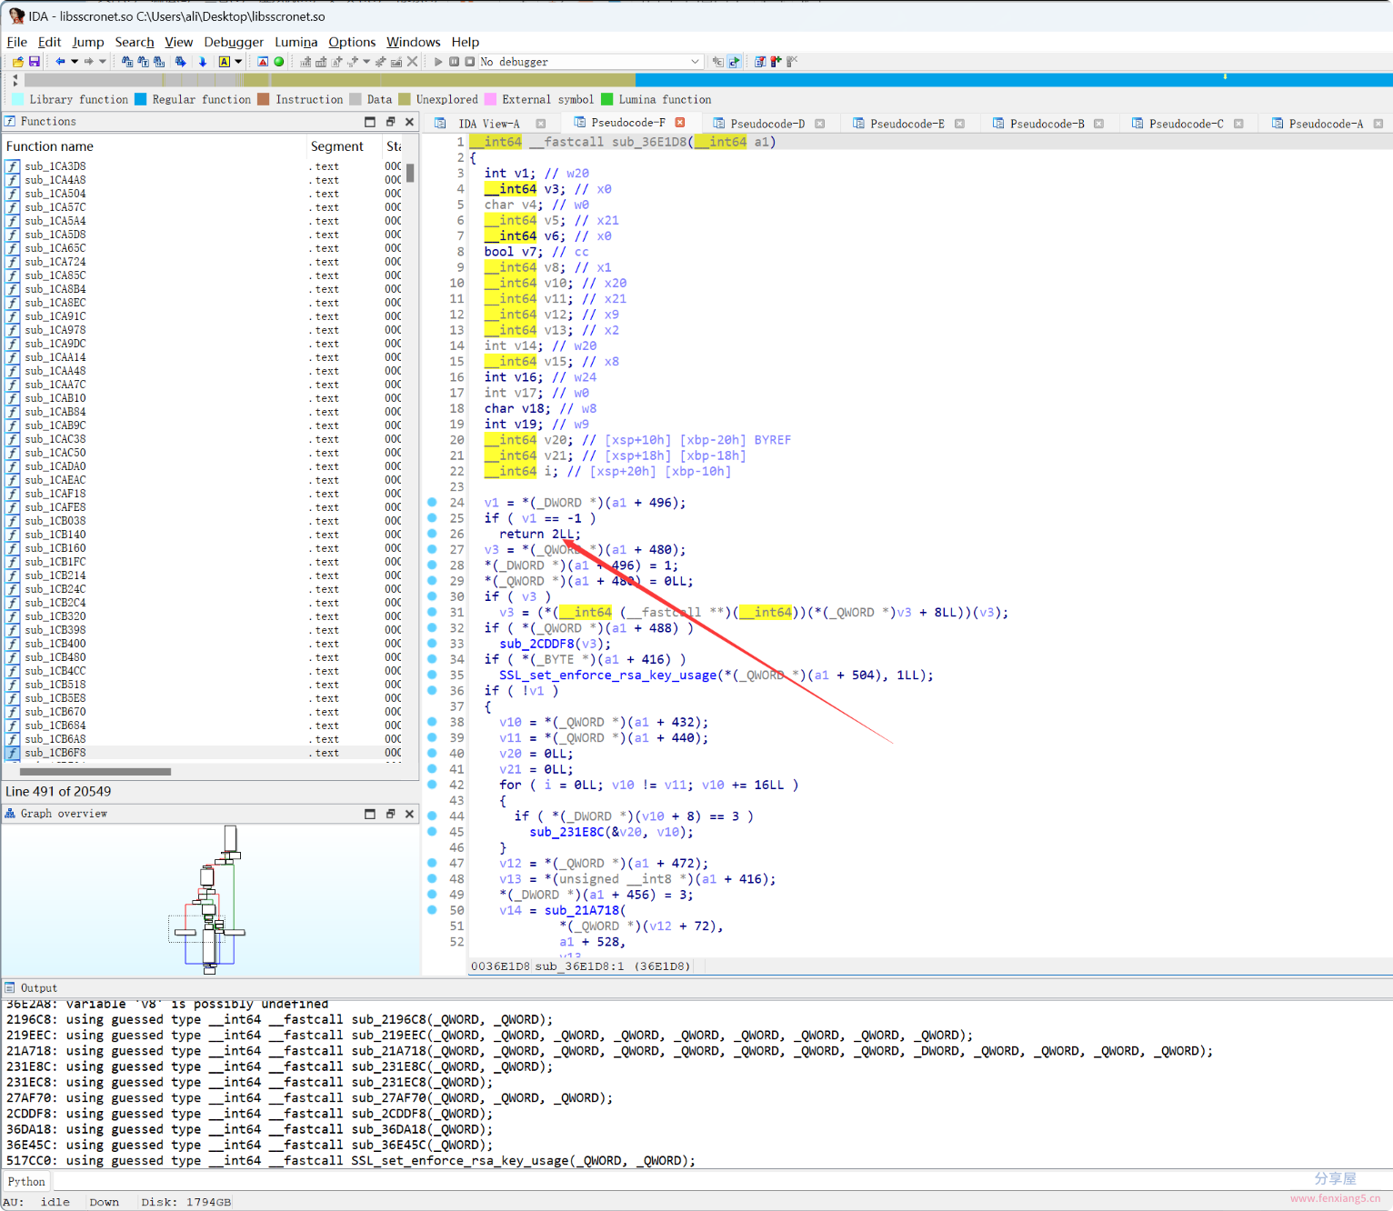Click the stop process icon

click(x=469, y=62)
